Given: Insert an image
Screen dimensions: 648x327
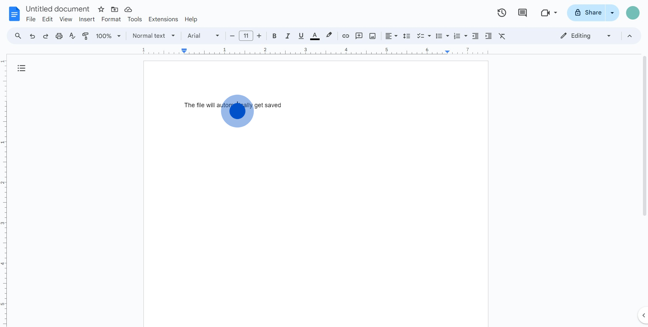Looking at the screenshot, I should click(373, 36).
